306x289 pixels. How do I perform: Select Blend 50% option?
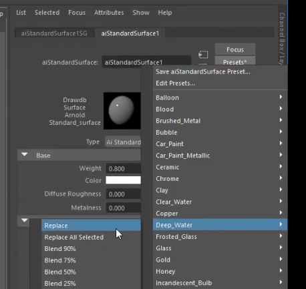pos(91,272)
